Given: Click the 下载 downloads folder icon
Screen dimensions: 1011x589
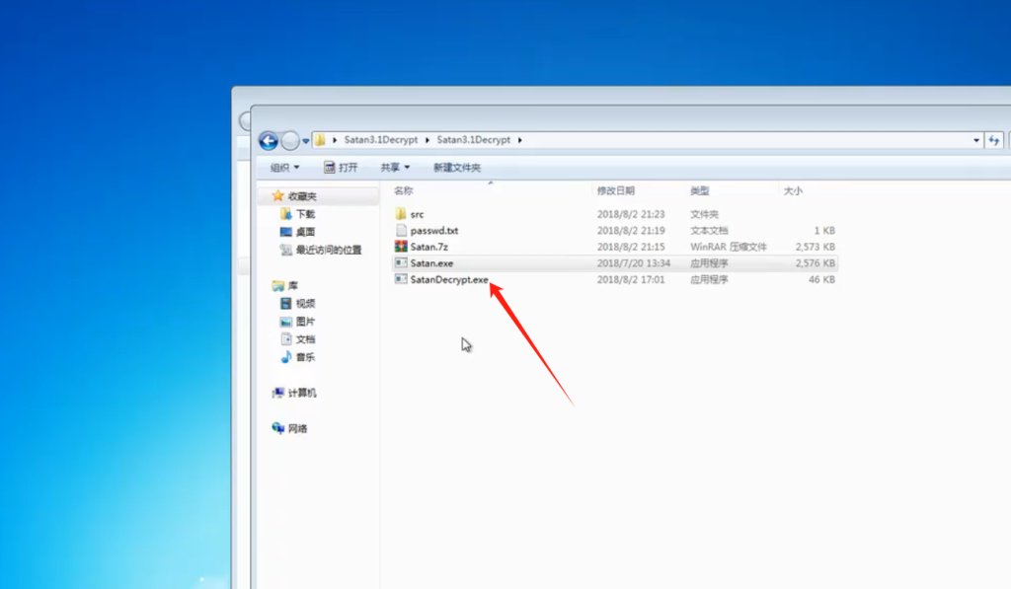Looking at the screenshot, I should click(x=285, y=214).
